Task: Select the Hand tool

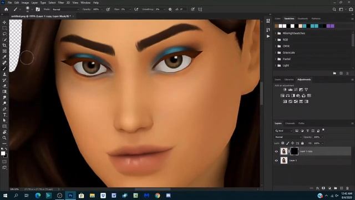Action: point(4,132)
